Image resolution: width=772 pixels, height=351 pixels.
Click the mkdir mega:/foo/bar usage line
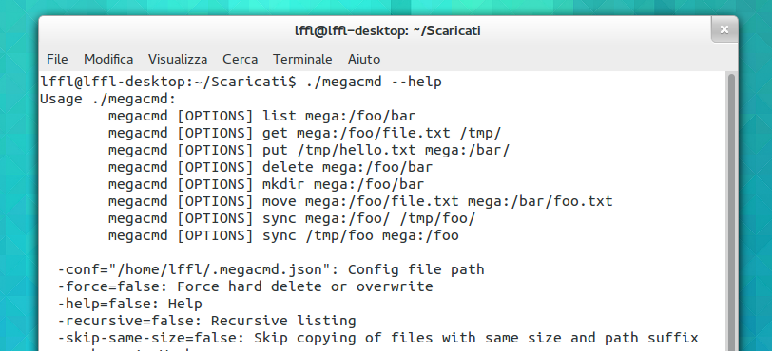coord(266,184)
